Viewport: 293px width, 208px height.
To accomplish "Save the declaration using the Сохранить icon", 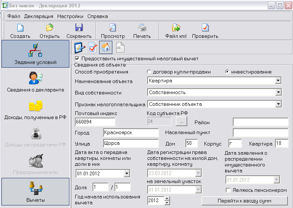I will [x=79, y=28].
